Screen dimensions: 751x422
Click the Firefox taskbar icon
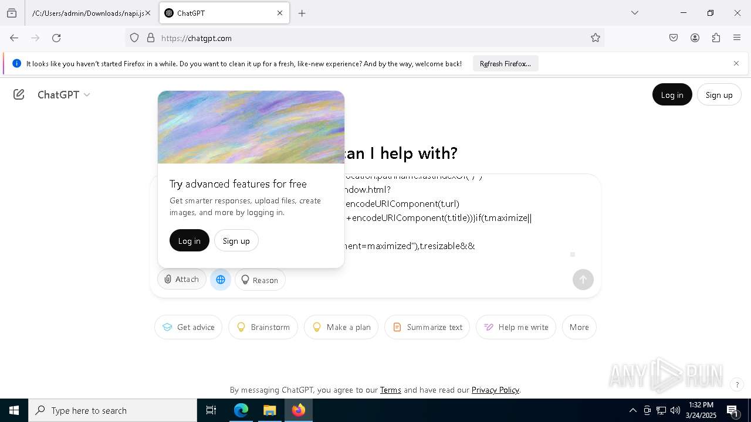[299, 410]
